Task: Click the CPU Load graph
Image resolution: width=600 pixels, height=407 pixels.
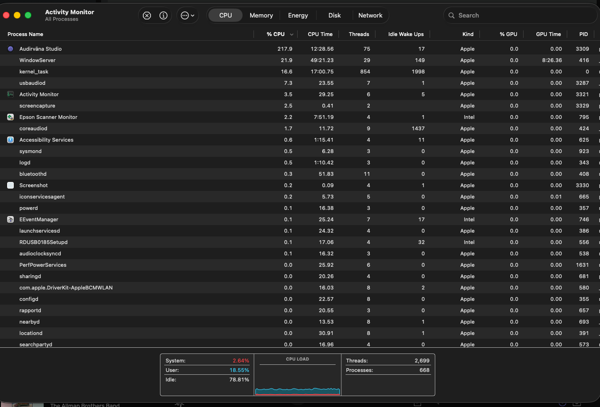Action: [x=298, y=374]
